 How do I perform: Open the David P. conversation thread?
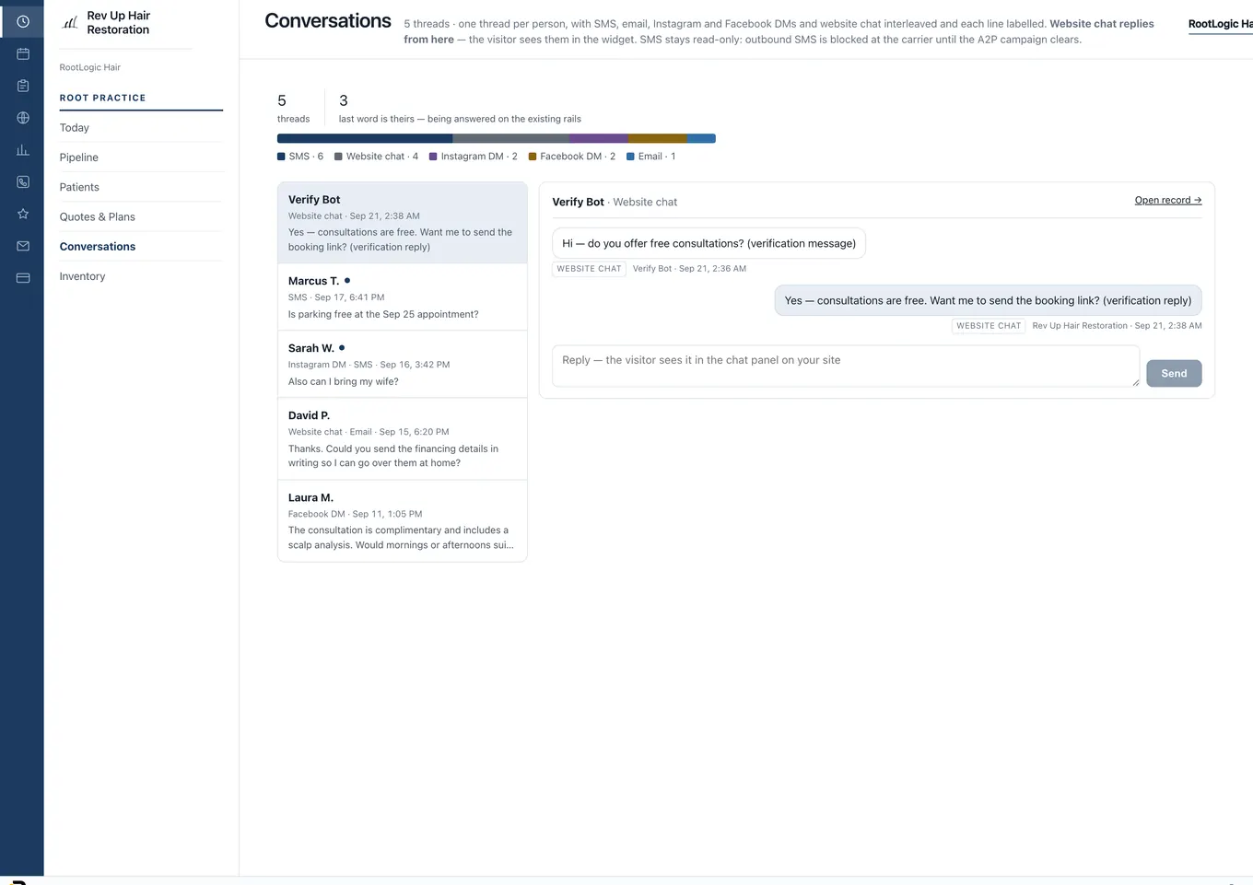click(x=403, y=439)
